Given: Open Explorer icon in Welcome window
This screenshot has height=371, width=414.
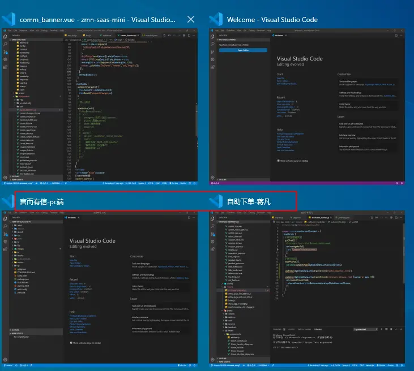Looking at the screenshot, I should 212,37.
